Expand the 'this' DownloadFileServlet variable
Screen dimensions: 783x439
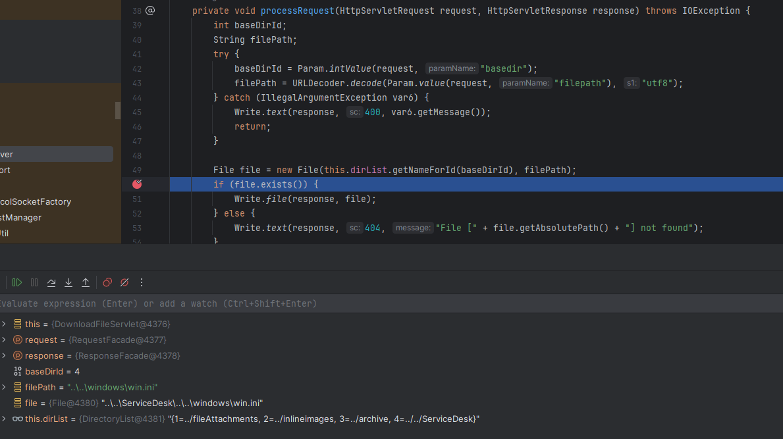(4, 324)
